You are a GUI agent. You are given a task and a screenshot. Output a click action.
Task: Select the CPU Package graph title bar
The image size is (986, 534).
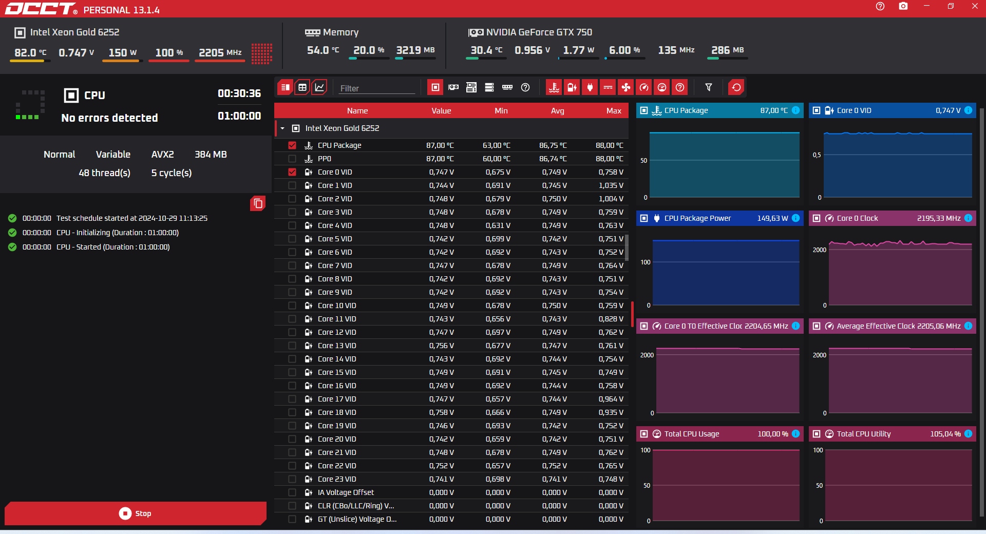pos(719,110)
